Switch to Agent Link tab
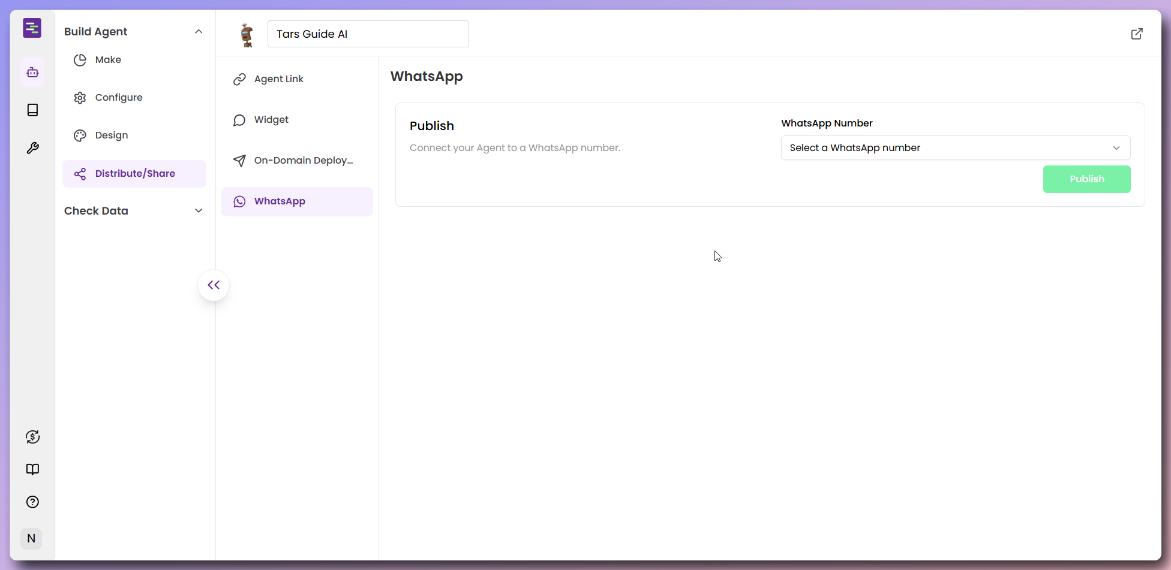 [x=297, y=79]
